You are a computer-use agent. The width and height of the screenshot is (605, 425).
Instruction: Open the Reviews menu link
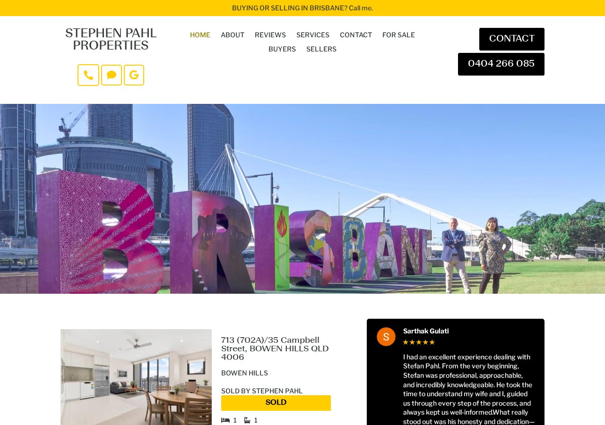pos(270,35)
